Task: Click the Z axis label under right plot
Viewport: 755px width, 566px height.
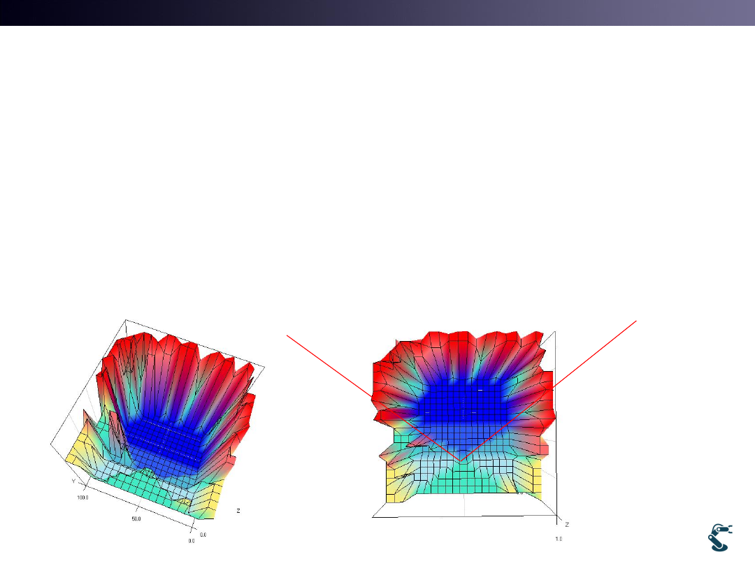Action: pos(566,525)
